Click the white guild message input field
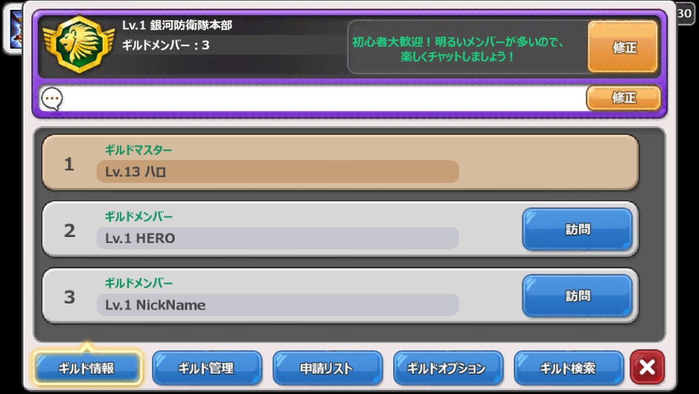The height and width of the screenshot is (394, 699). tap(324, 98)
